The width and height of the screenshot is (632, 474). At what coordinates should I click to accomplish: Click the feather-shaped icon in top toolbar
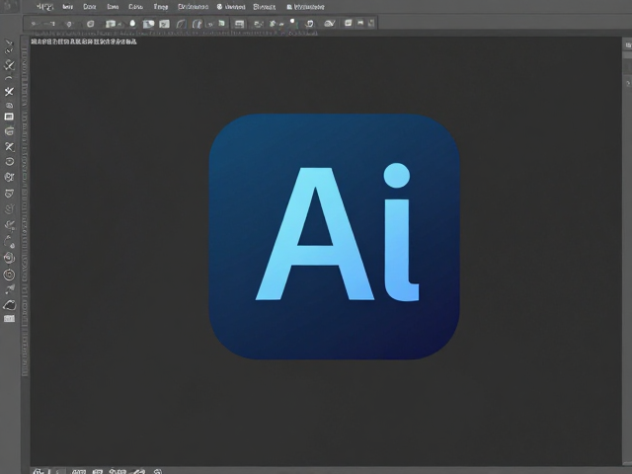(181, 24)
